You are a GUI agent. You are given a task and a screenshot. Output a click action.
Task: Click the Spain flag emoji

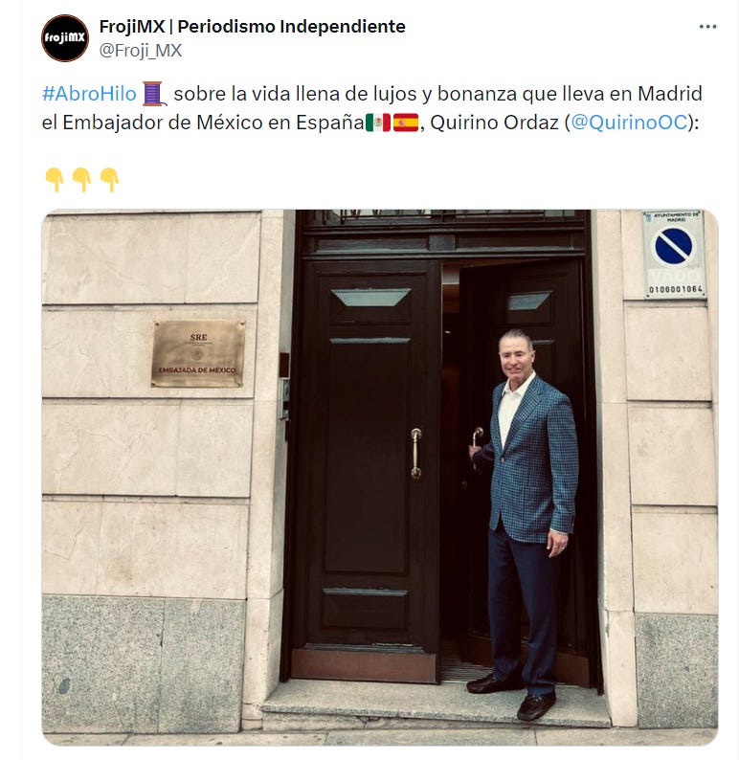click(x=406, y=123)
